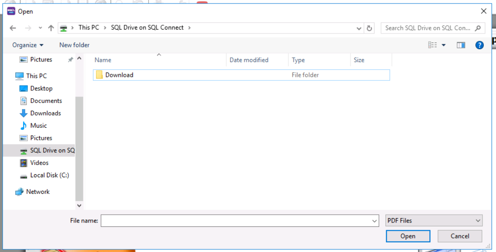Open Local Disk (C:) in sidebar

click(x=49, y=175)
